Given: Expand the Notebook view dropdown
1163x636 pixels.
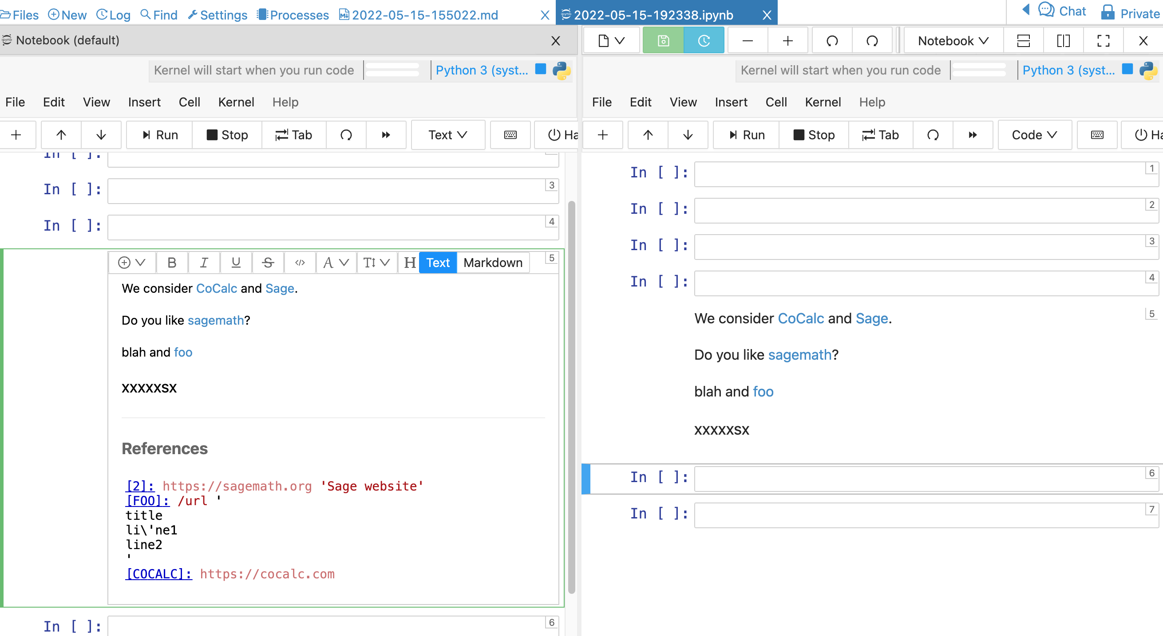Looking at the screenshot, I should click(952, 40).
